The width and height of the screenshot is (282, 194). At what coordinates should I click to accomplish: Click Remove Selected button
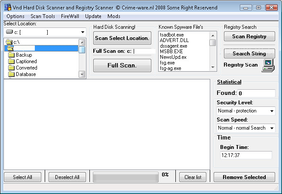point(244,177)
